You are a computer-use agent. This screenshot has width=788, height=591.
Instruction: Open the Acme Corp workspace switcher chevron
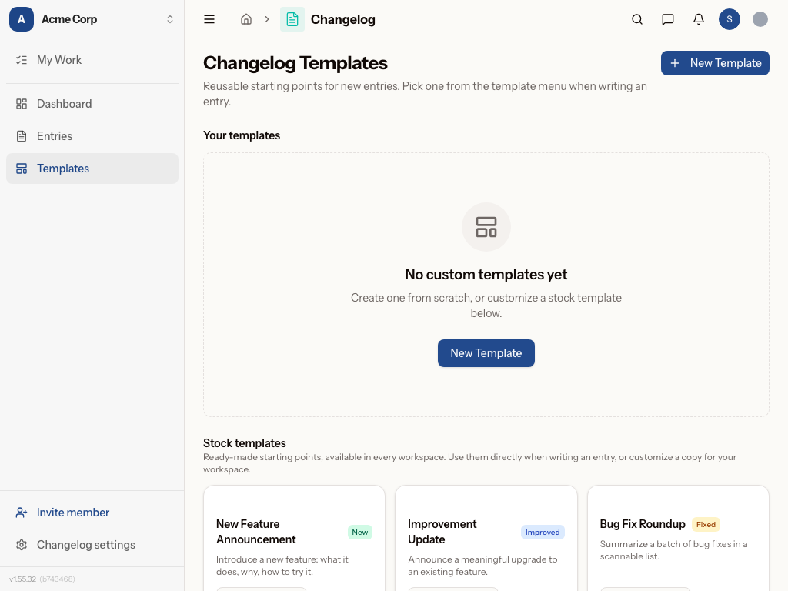170,19
